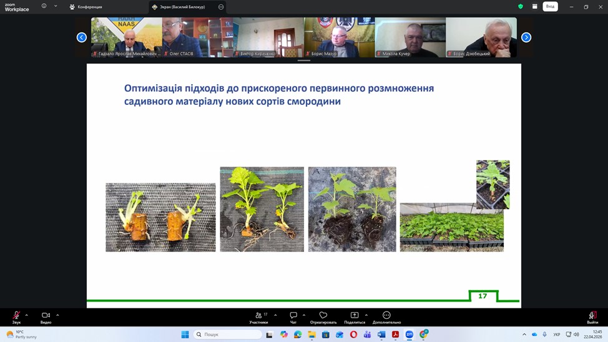The height and width of the screenshot is (342, 608).
Task: Expand video options arrow next to Видео
Action: pyautogui.click(x=57, y=315)
